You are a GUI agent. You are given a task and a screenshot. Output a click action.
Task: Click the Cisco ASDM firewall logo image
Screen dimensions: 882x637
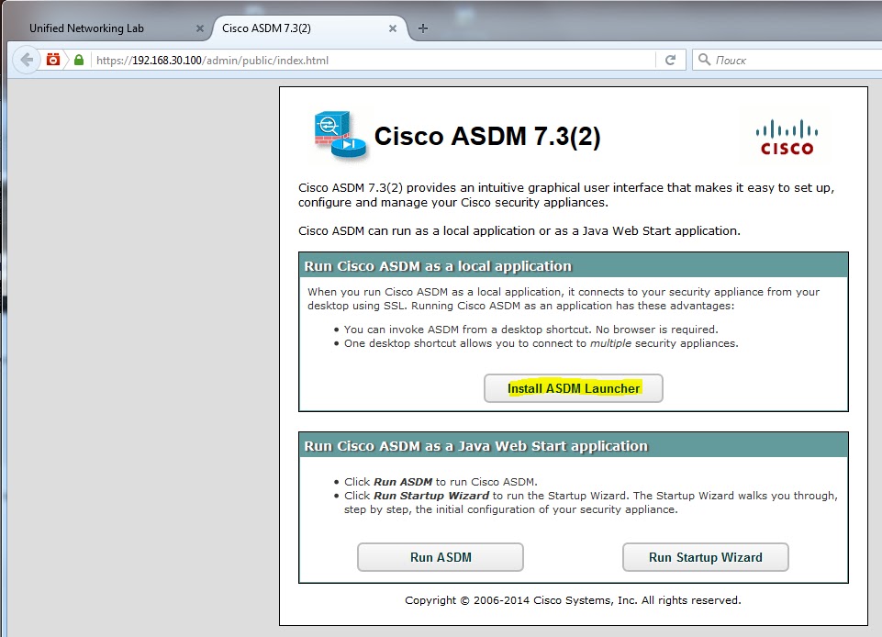332,134
